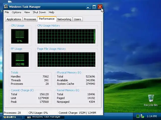This screenshot has height=120, width=161.
Task: Click the Handles value 7062
Action: point(46,76)
